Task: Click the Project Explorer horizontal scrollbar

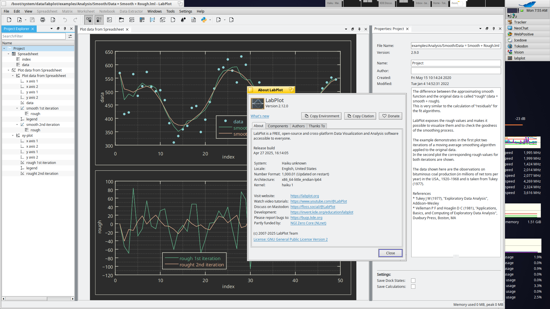Action: (x=26, y=299)
